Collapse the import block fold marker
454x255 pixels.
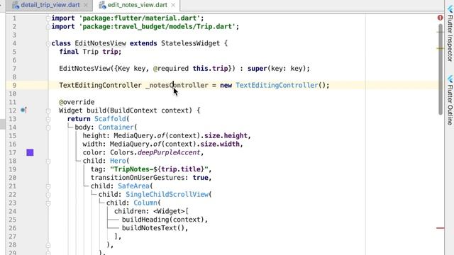click(48, 18)
